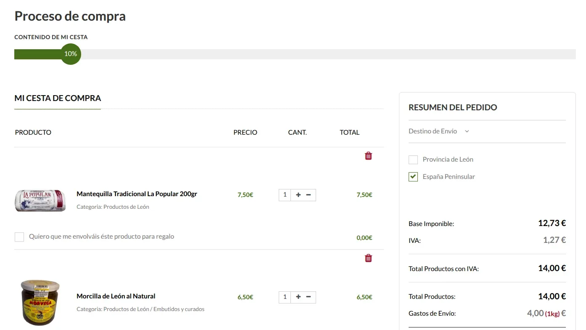Viewport: 586px width, 330px height.
Task: Click the 1,27 € IVA amount
Action: click(554, 240)
